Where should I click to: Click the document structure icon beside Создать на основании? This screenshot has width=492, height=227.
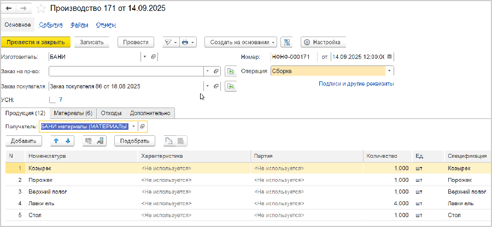[287, 42]
